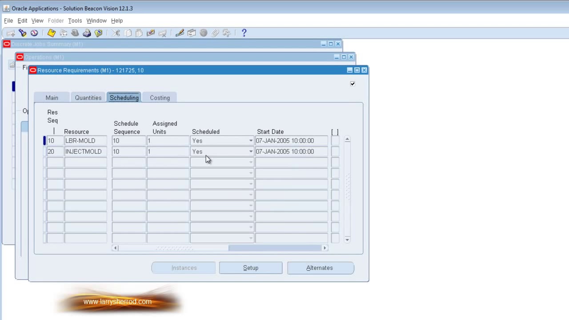The width and height of the screenshot is (569, 320).
Task: Click the horizontal scrollbar right arrow
Action: point(325,248)
